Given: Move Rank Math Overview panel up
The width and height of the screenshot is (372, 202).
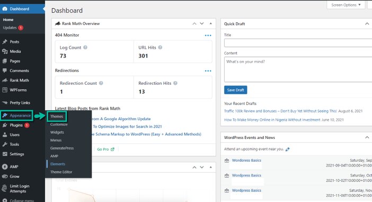Looking at the screenshot, I should click(x=194, y=23).
